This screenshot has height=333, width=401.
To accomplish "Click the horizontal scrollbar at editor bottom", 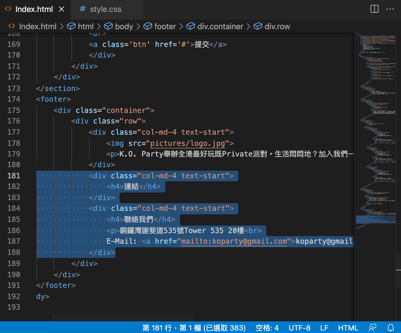I will [123, 317].
